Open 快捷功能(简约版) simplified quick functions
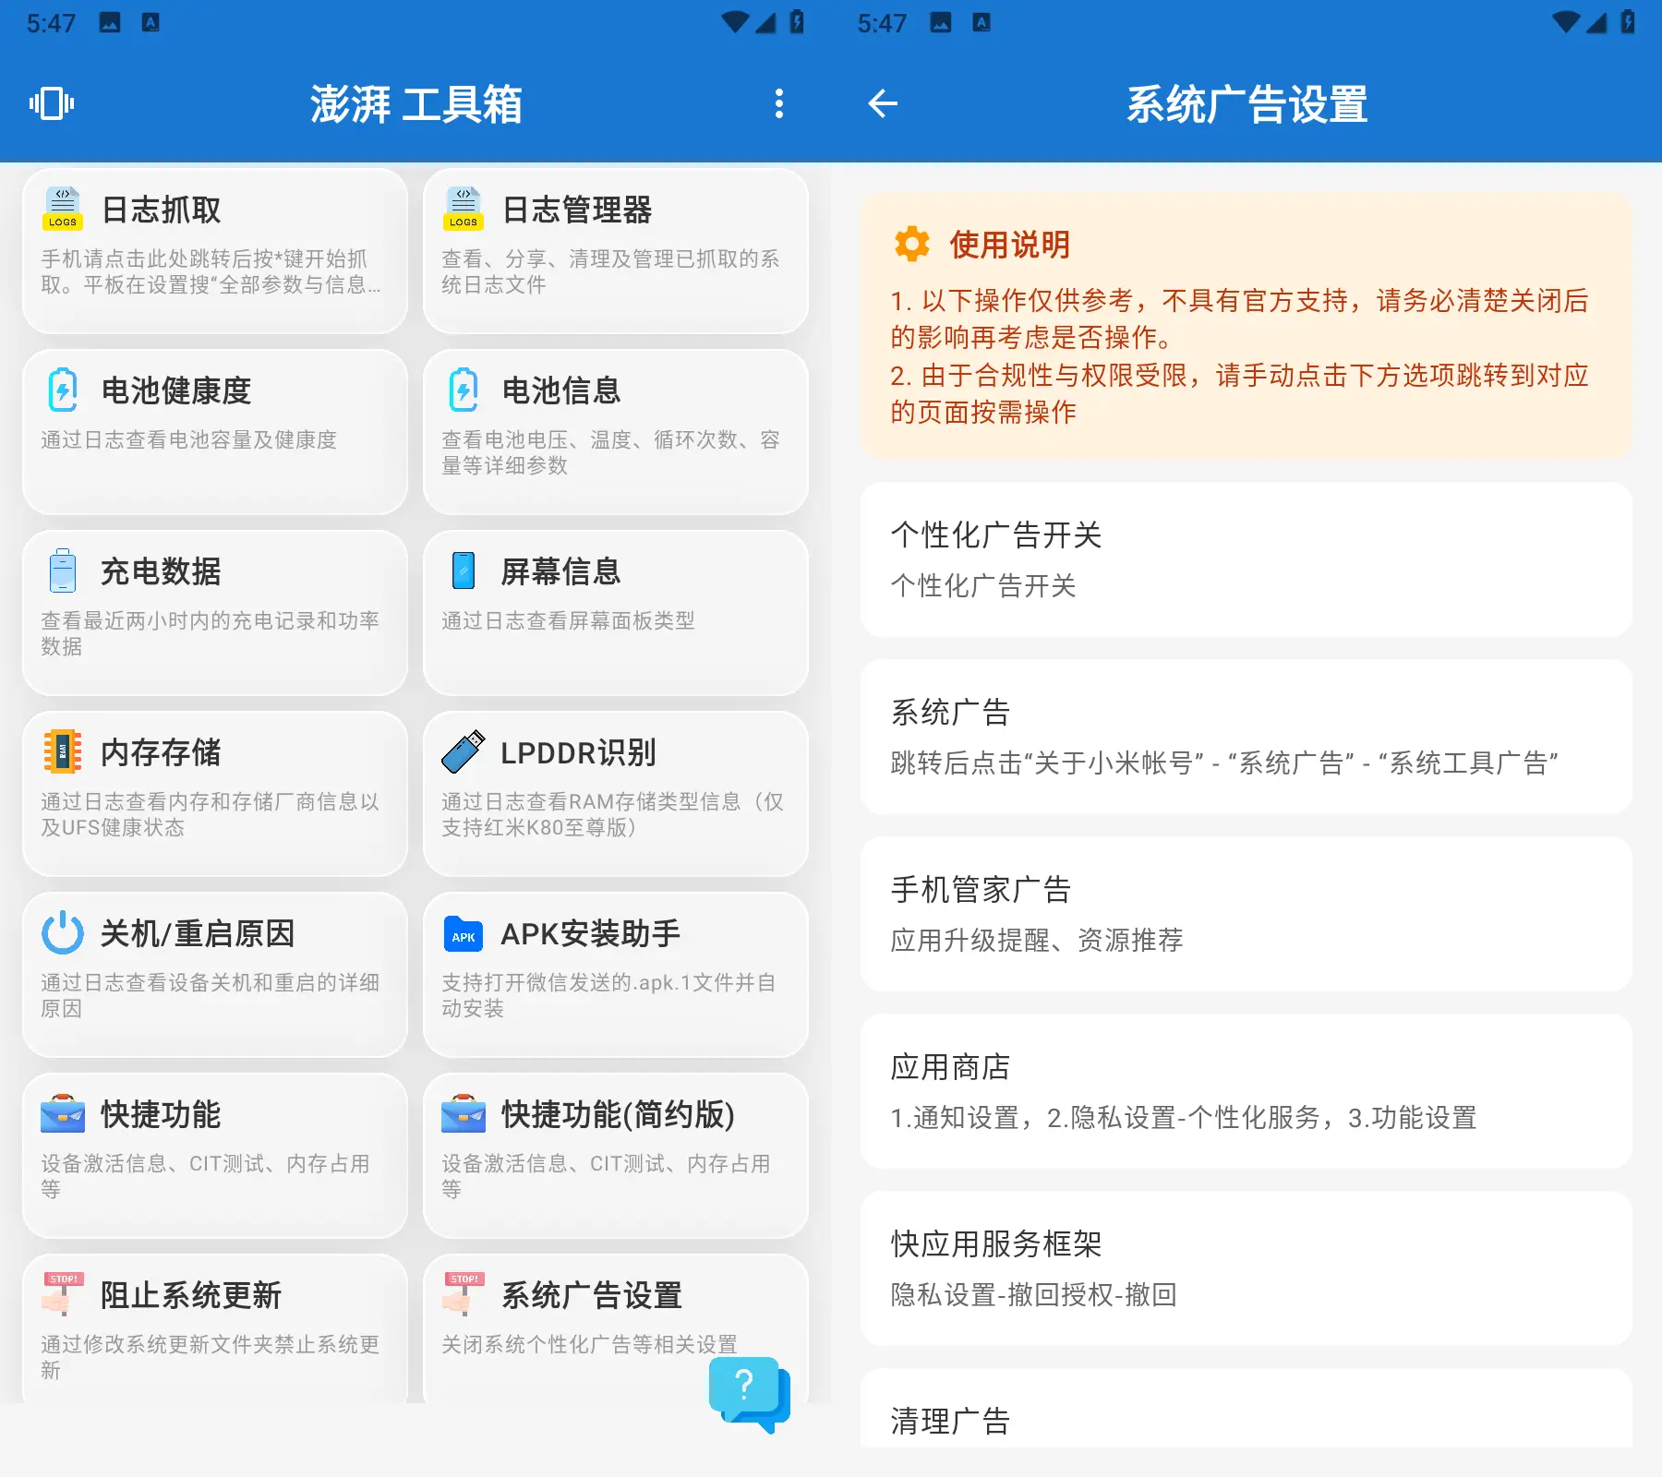1662x1477 pixels. coord(615,1152)
